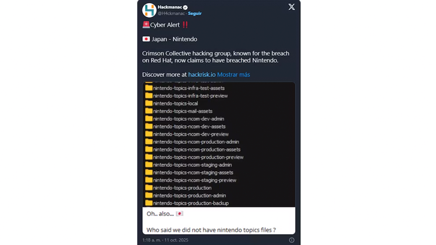Click the Hackmanac profile avatar

point(149,10)
